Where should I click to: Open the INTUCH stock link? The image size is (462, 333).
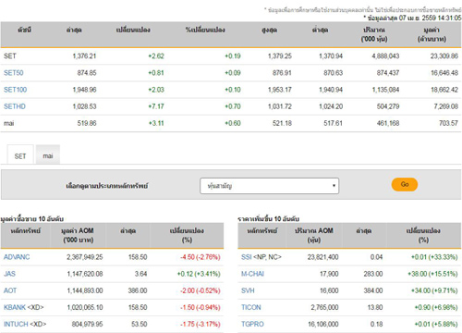16,324
